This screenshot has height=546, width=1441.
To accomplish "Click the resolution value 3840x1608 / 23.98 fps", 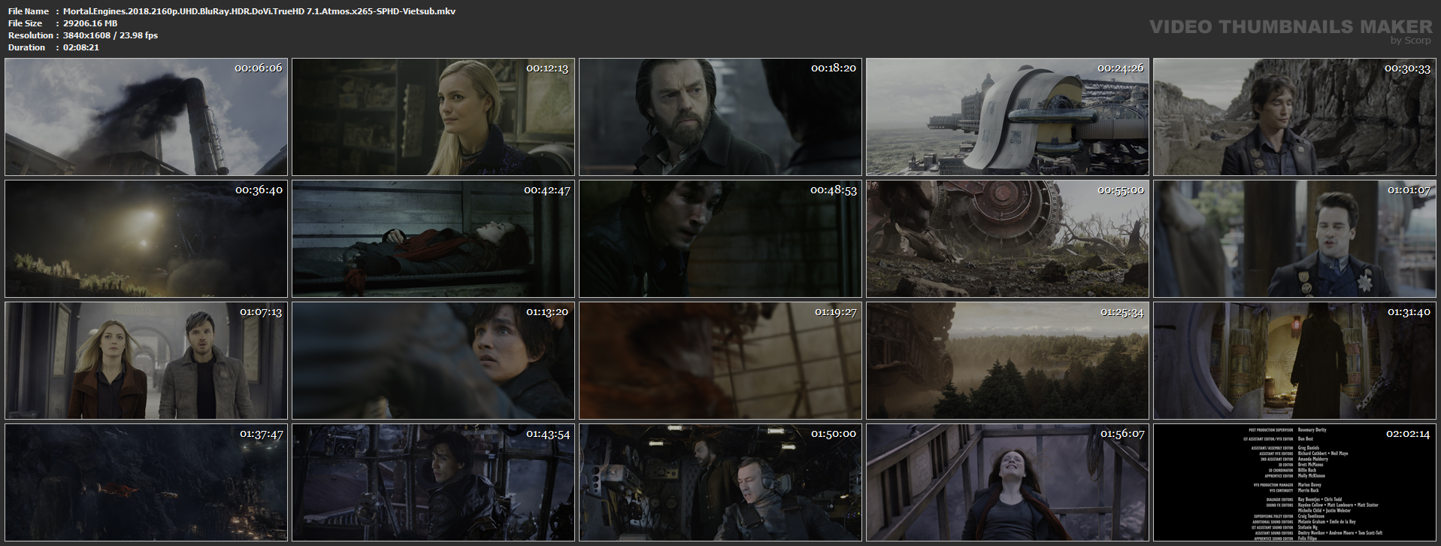I will 110,35.
